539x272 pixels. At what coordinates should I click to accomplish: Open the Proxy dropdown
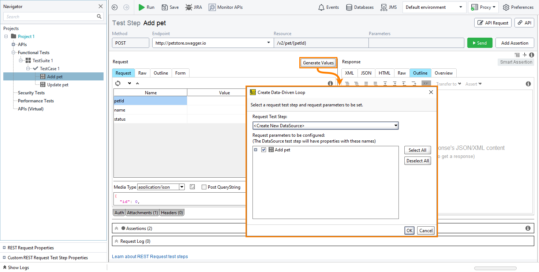tap(483, 7)
